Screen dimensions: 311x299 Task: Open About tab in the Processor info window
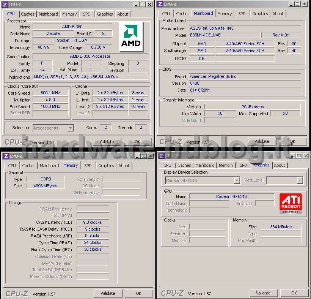123,14
